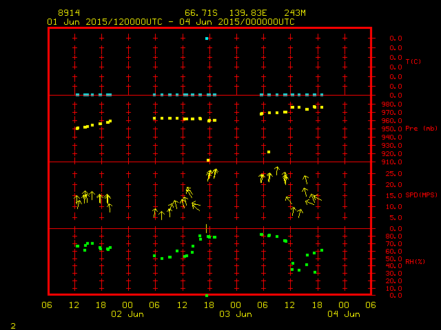Click the isolated cyan temperature point at top
This screenshot has width=441, height=330.
pyautogui.click(x=207, y=38)
